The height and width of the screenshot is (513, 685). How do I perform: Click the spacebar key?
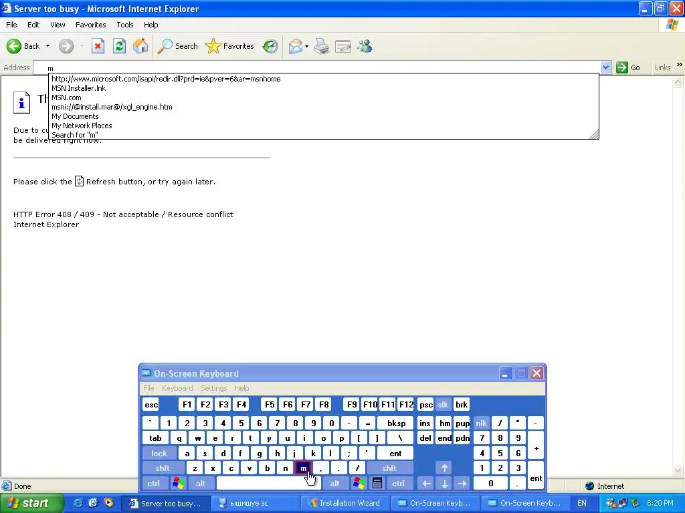(268, 484)
